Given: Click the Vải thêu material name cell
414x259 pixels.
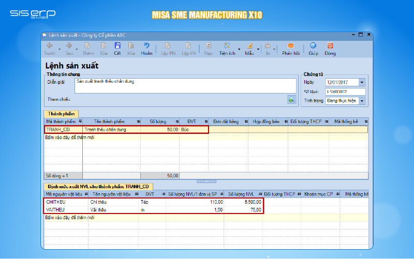Looking at the screenshot, I should 113,210.
